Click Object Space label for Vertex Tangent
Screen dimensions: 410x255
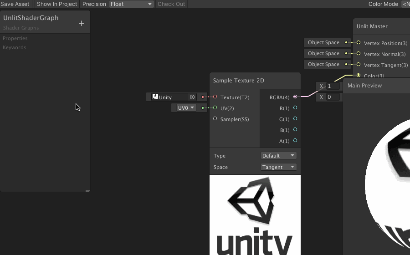pos(323,64)
